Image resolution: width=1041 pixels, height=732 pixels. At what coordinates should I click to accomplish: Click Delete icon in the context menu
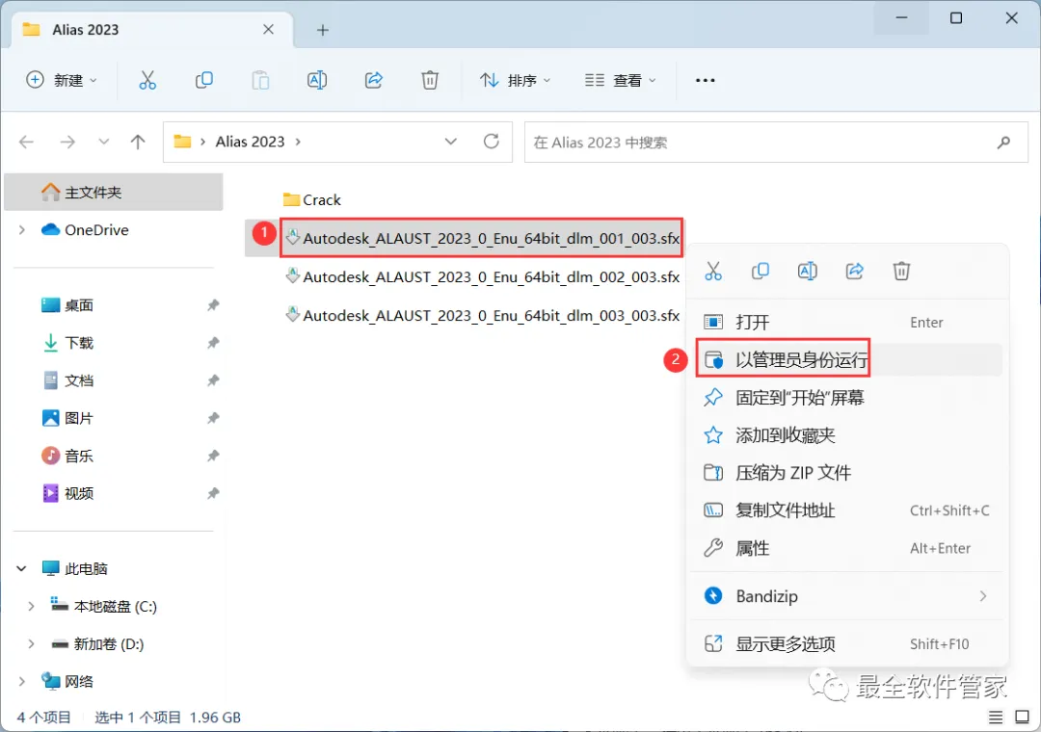pyautogui.click(x=901, y=271)
